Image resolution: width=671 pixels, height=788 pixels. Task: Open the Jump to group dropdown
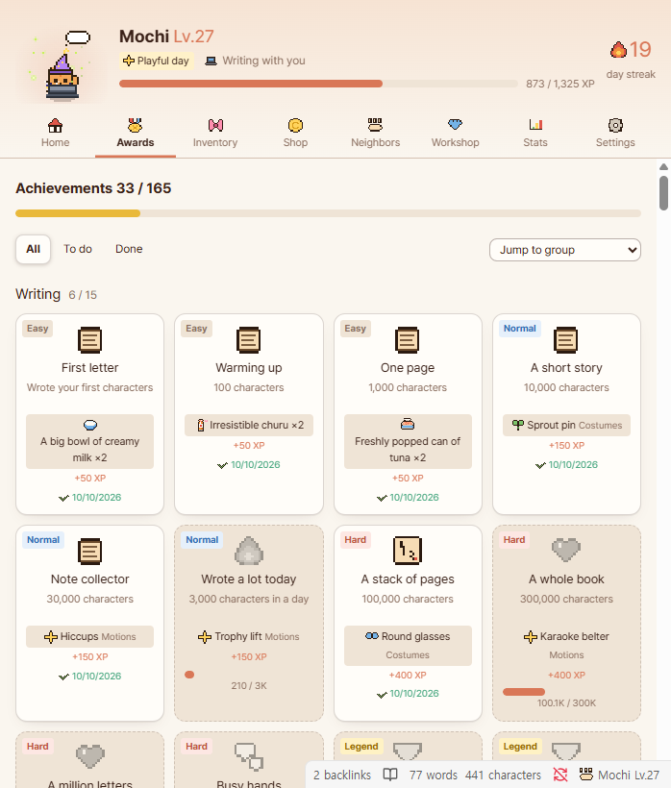(565, 250)
